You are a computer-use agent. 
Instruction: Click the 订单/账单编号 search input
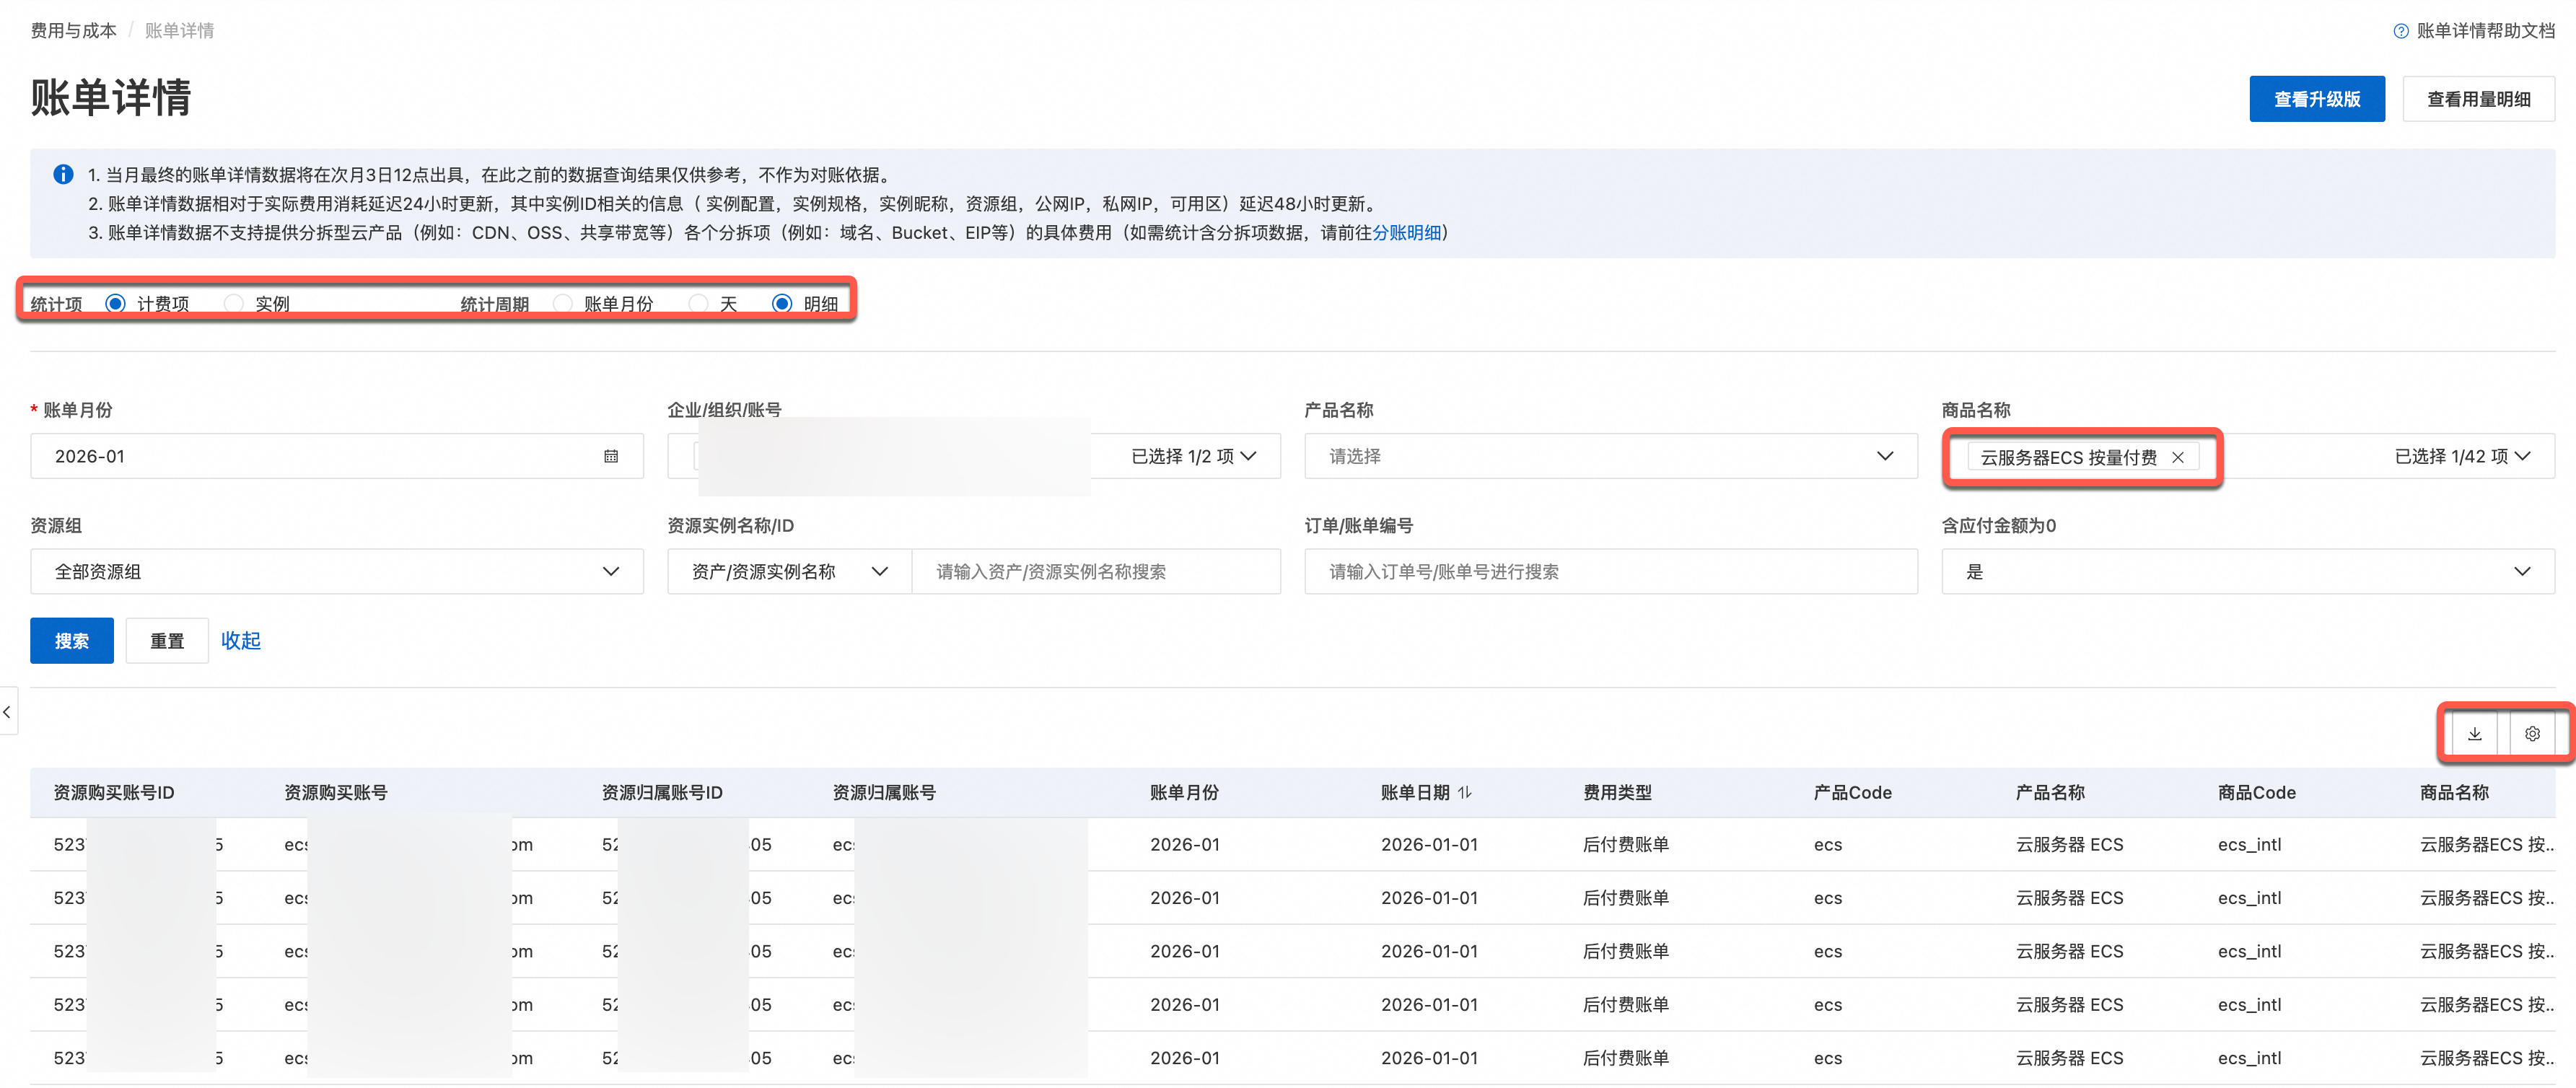point(1610,571)
